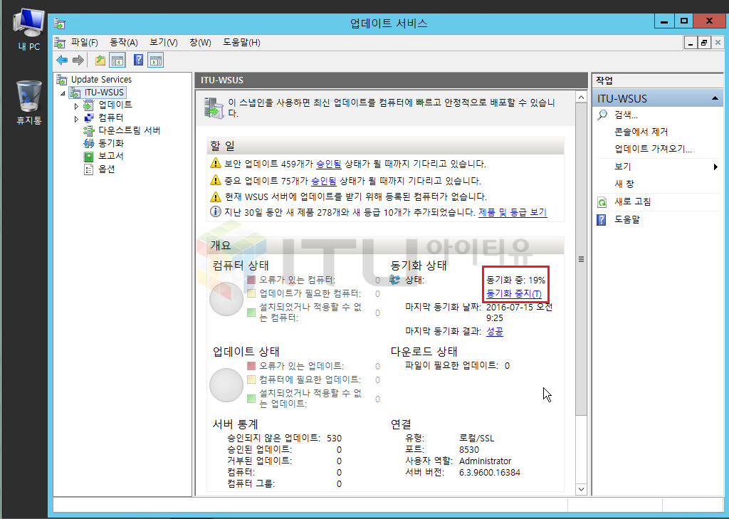
Task: Click the blue Help icon in the toolbar
Action: point(139,61)
